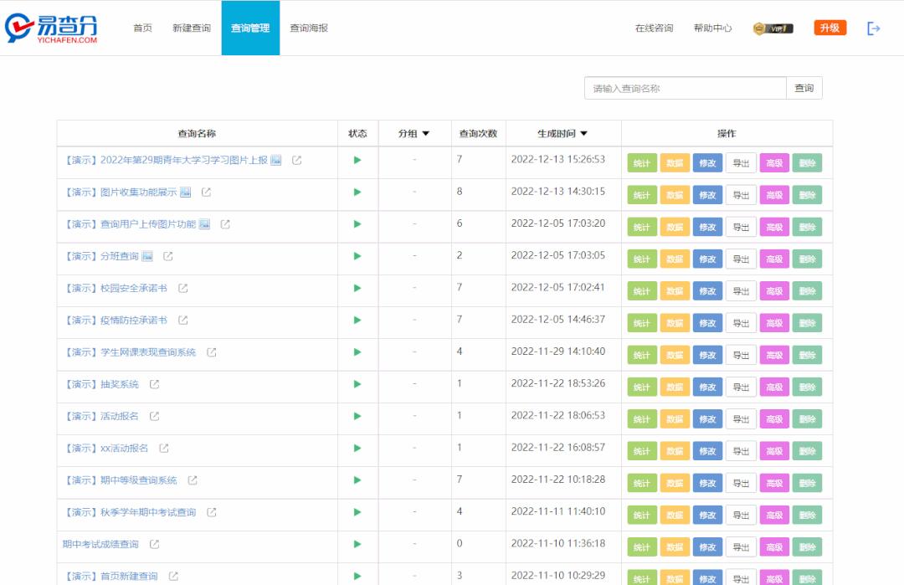This screenshot has width=904, height=585.
Task: Open the 查询海报 menu item
Action: tap(308, 28)
